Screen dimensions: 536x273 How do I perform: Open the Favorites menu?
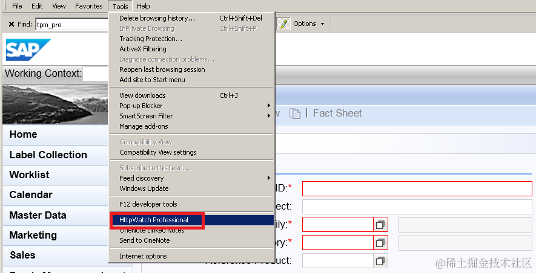[89, 6]
